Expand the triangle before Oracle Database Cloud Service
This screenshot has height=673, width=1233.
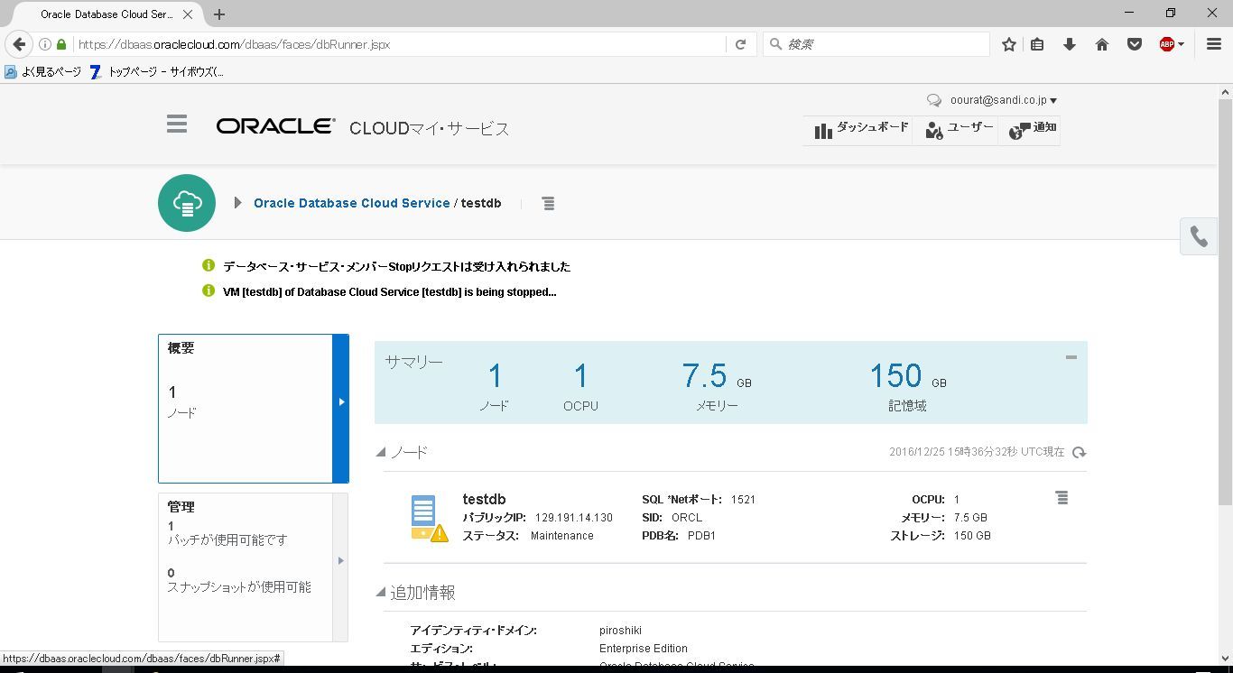pos(237,203)
